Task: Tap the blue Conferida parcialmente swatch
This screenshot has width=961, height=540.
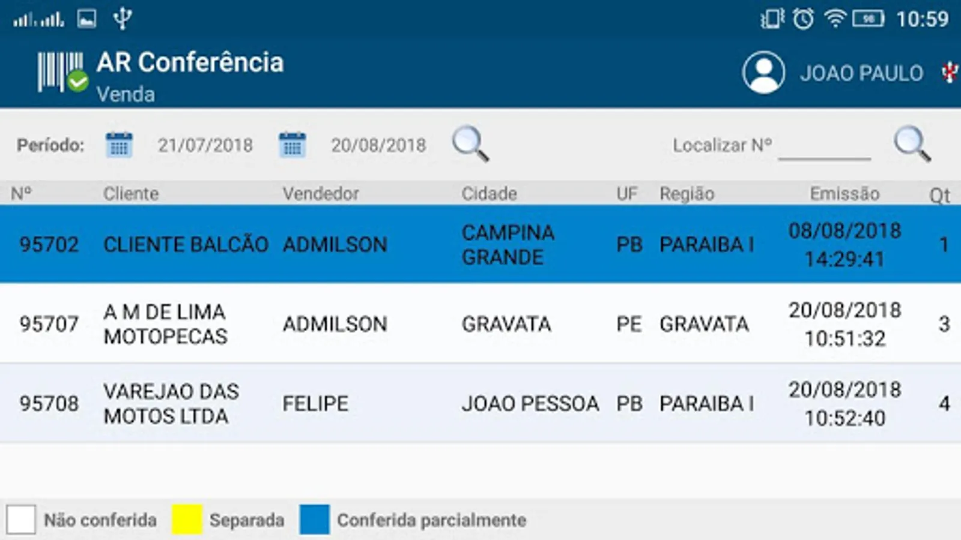Action: coord(315,520)
